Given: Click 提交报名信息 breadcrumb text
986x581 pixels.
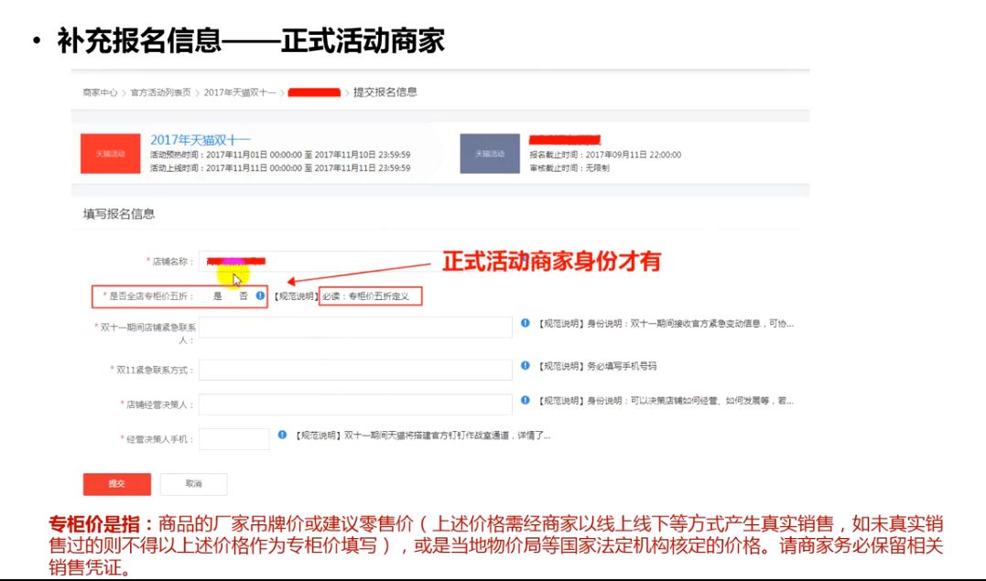Looking at the screenshot, I should click(385, 91).
